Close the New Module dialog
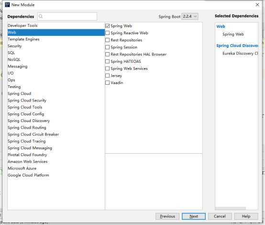 point(257,5)
